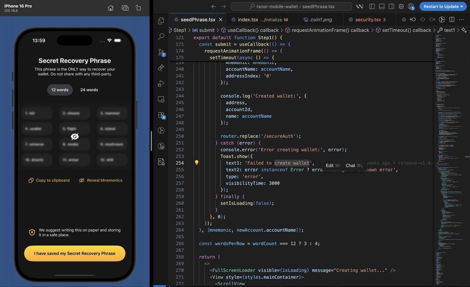Click the Restart to Update button
This screenshot has height=287, width=470.
click(x=443, y=7)
